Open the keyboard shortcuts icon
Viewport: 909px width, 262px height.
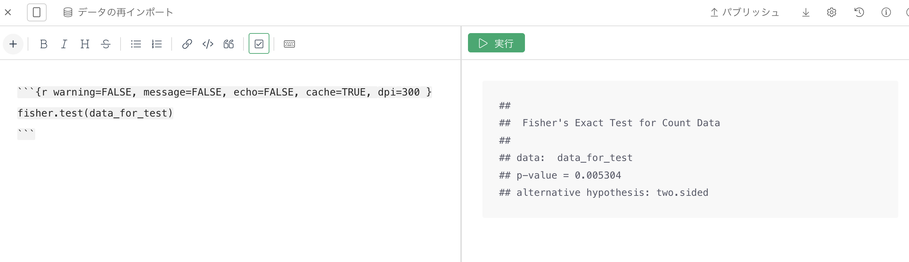coord(289,44)
